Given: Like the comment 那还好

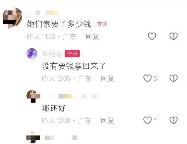Looking at the screenshot, I should click(x=148, y=120).
